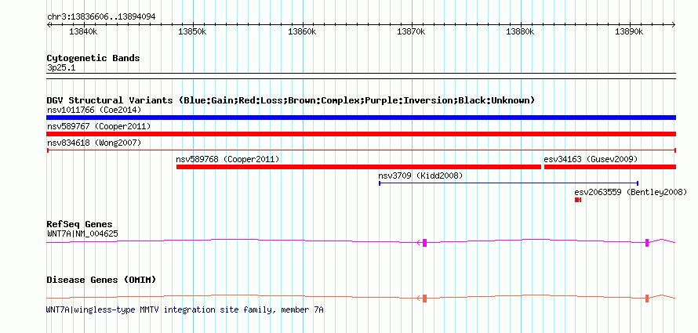Select the nsv1011766 (Coe2014) label

pos(93,110)
